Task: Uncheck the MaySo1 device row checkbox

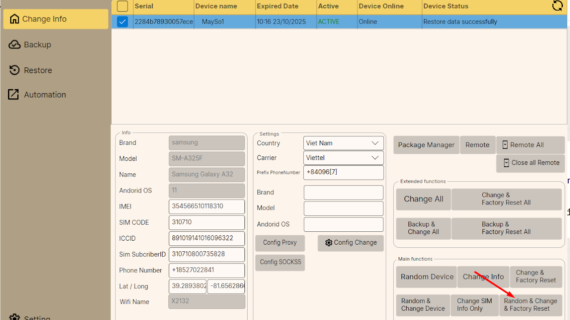Action: 122,21
